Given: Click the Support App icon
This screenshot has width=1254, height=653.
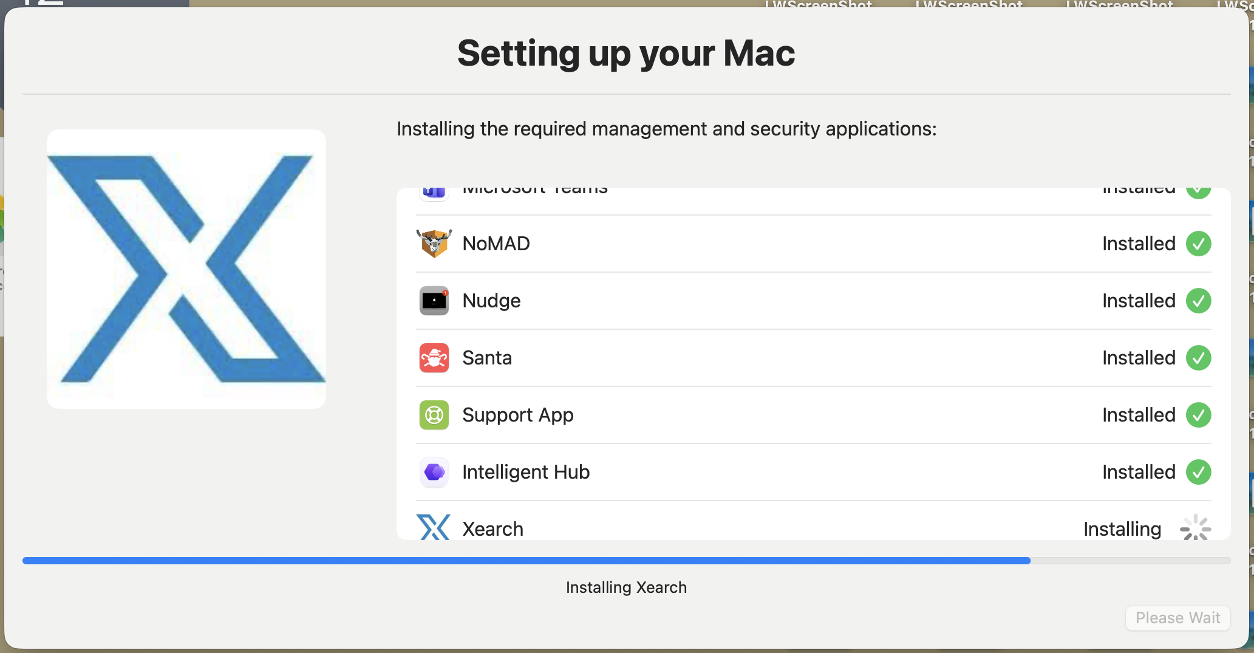Looking at the screenshot, I should tap(434, 415).
